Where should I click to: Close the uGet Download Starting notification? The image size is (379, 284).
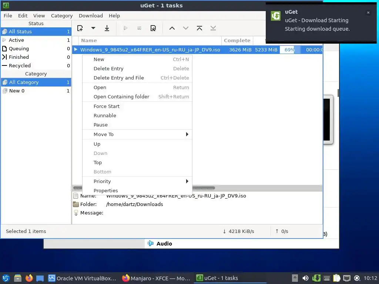(x=368, y=13)
